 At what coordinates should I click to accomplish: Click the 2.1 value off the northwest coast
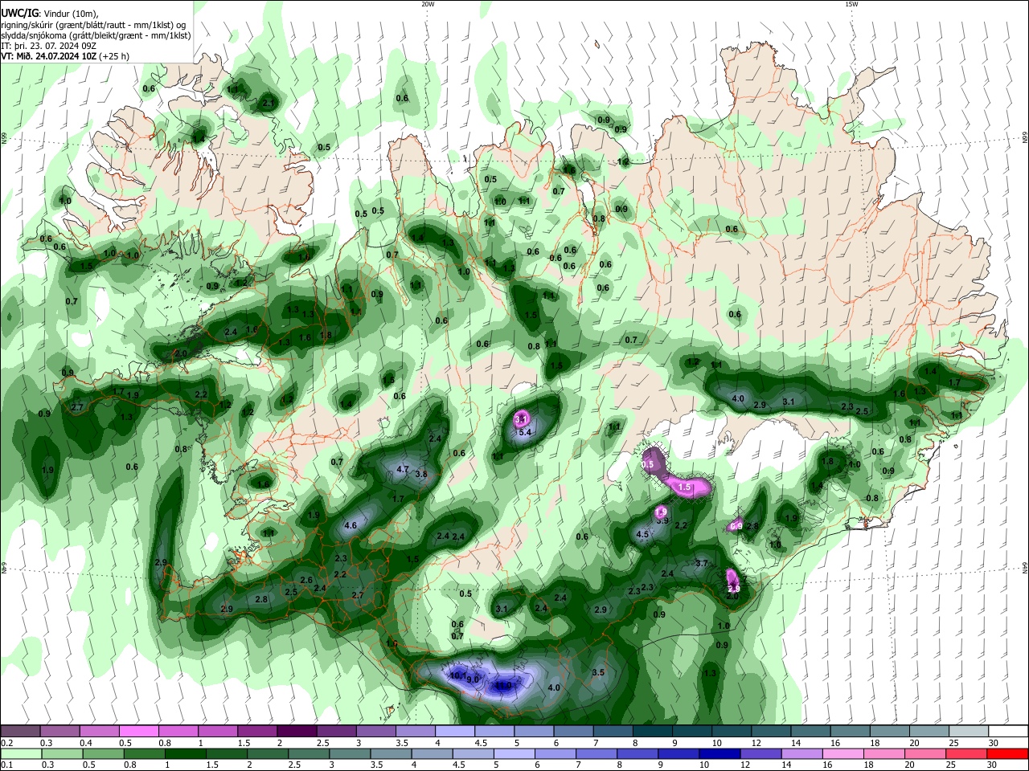[x=269, y=104]
